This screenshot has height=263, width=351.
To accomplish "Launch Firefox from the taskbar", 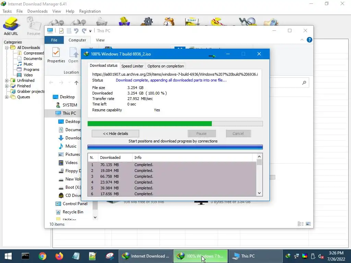I will coord(59,256).
